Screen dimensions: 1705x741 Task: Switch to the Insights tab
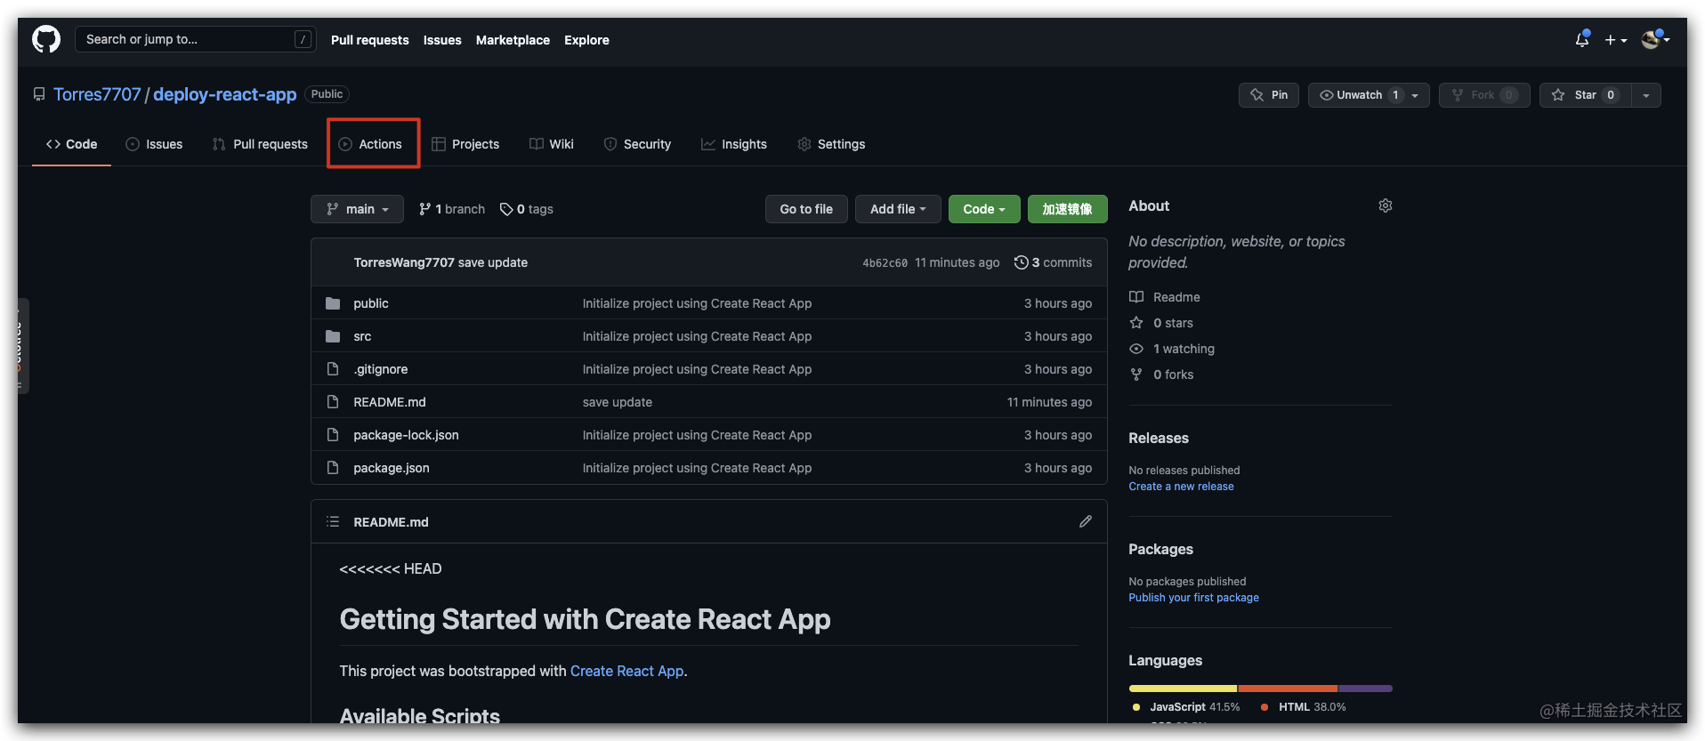(x=734, y=144)
